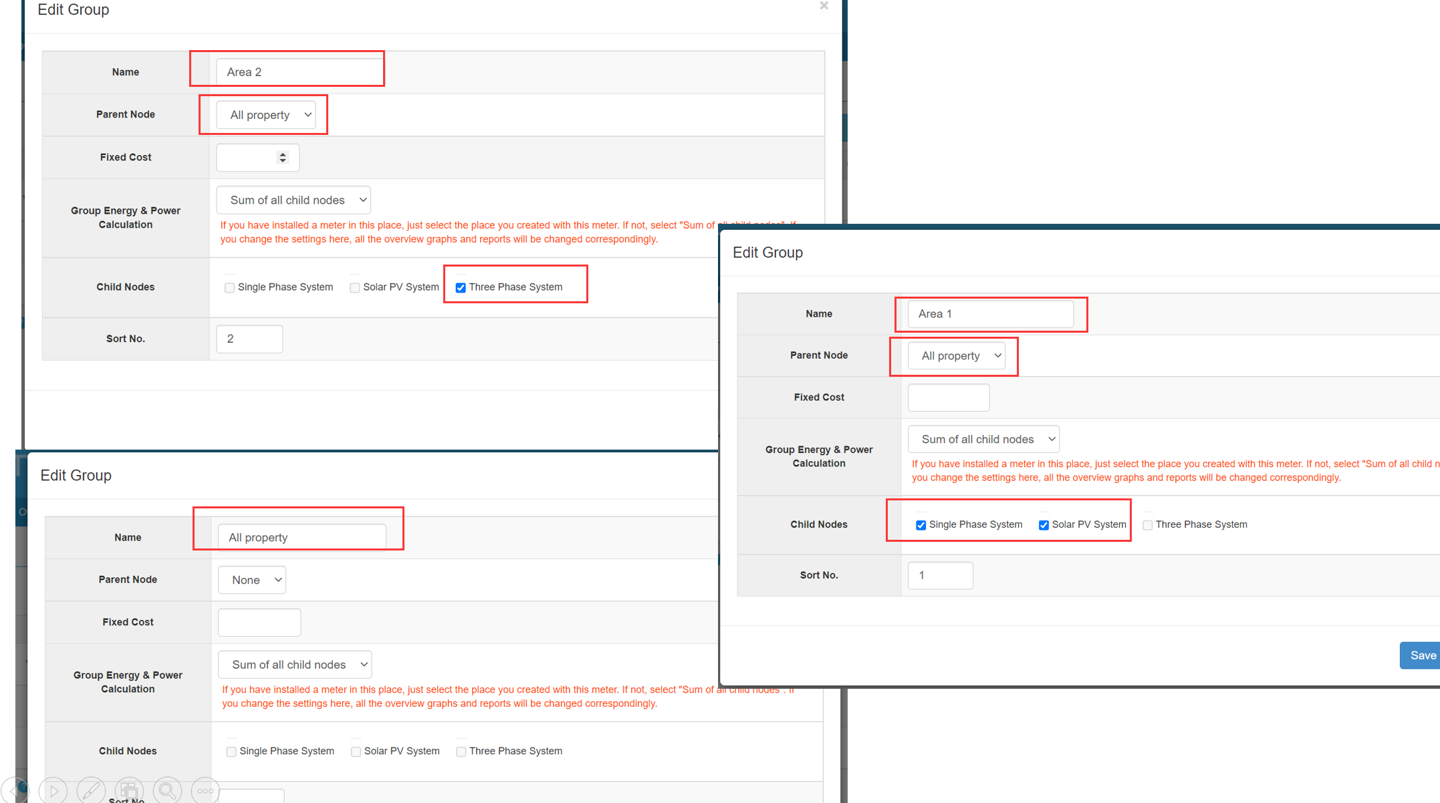Close the Area 2 Edit Group dialog
1440x803 pixels.
(824, 6)
